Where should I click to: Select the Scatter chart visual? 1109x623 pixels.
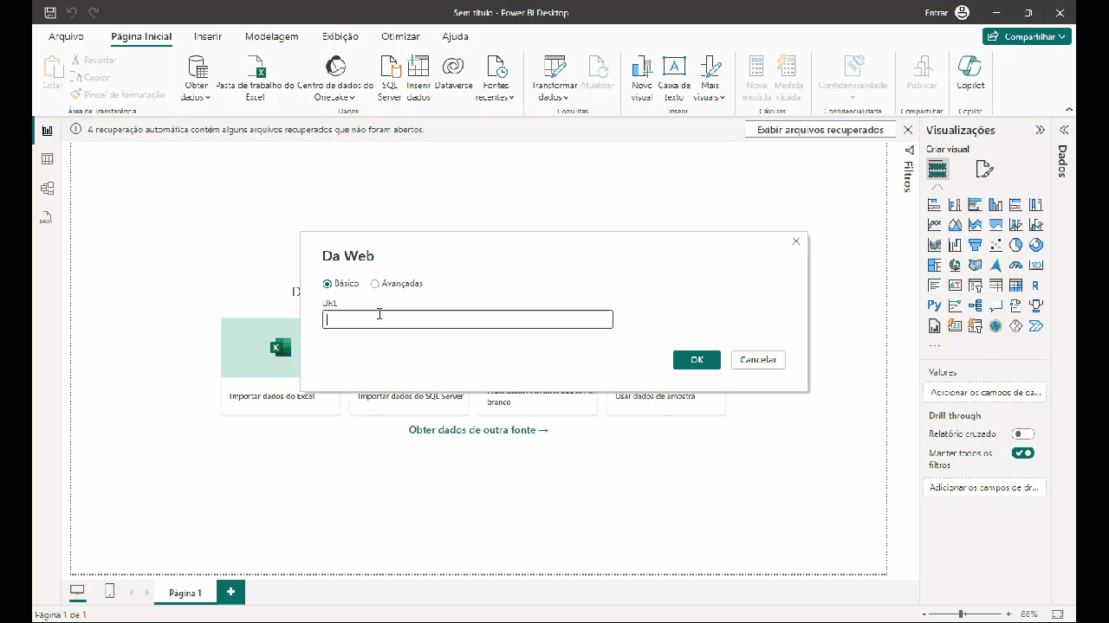(x=996, y=245)
